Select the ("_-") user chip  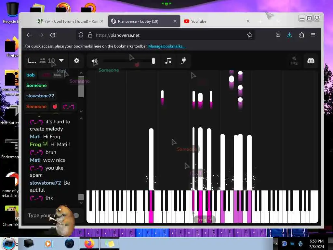[69, 106]
